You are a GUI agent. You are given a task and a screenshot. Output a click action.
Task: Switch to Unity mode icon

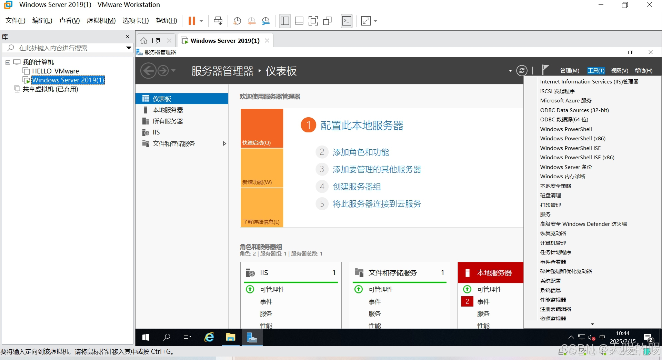(x=327, y=21)
